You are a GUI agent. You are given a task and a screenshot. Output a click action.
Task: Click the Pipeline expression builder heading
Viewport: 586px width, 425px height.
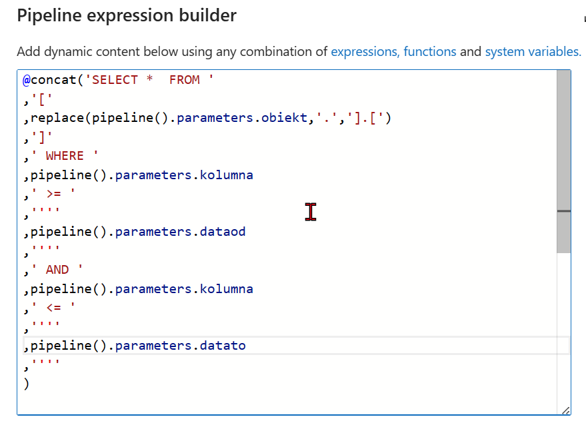[127, 15]
